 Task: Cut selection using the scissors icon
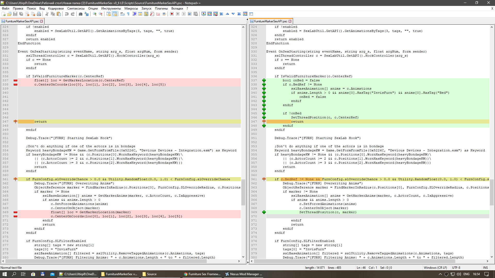click(x=47, y=14)
